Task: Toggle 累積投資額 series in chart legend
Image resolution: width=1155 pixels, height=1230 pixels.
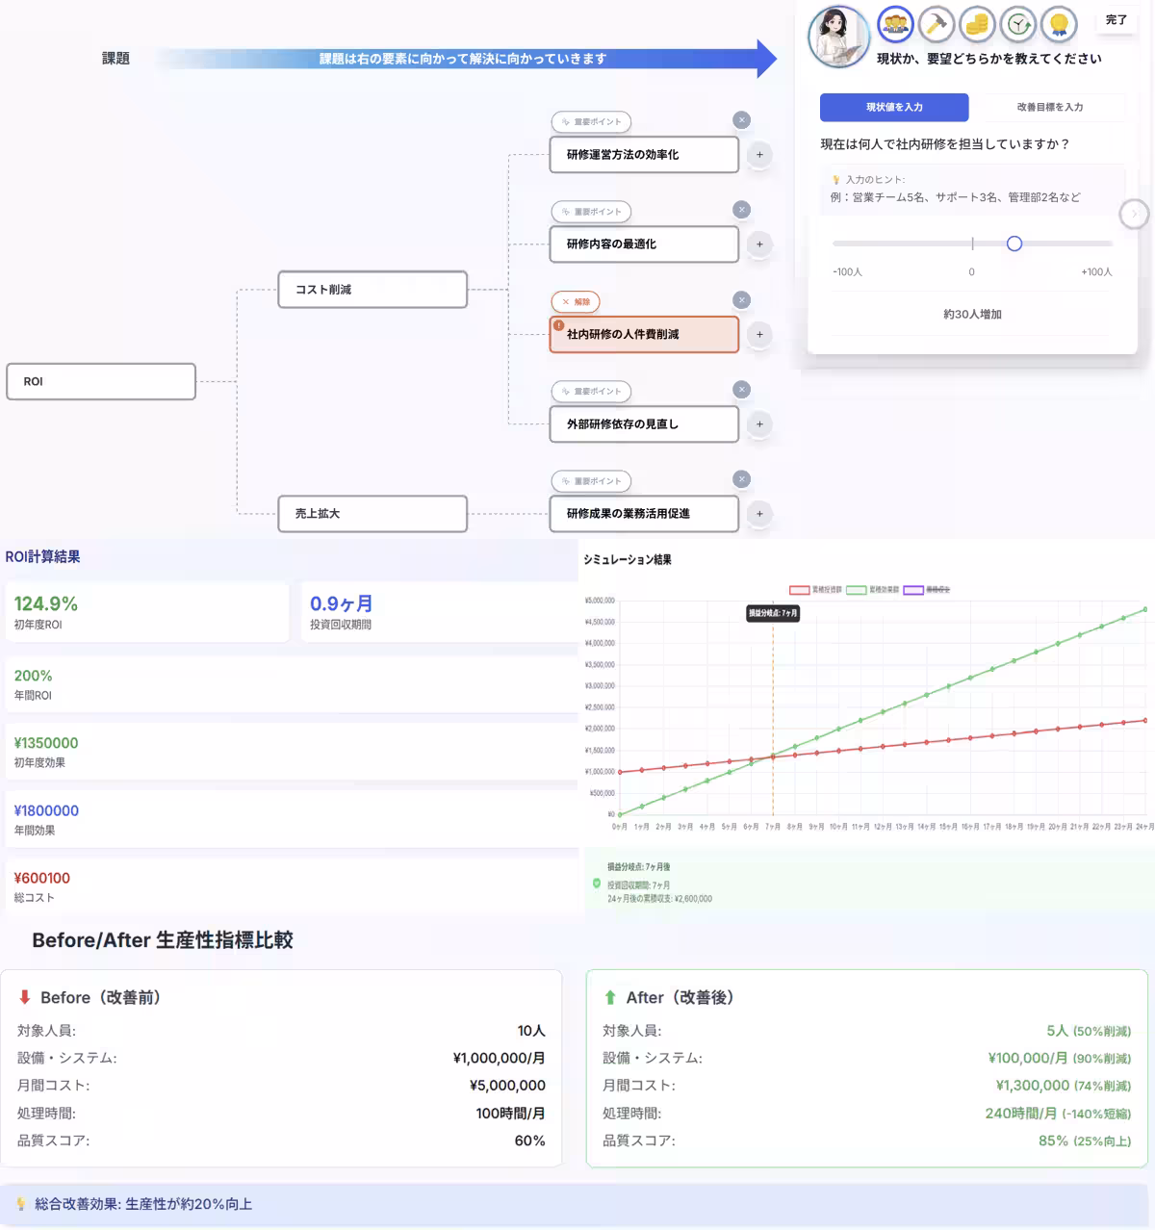Action: point(815,590)
